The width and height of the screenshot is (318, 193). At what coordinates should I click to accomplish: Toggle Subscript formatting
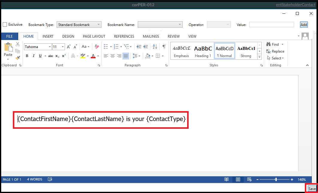57,56
